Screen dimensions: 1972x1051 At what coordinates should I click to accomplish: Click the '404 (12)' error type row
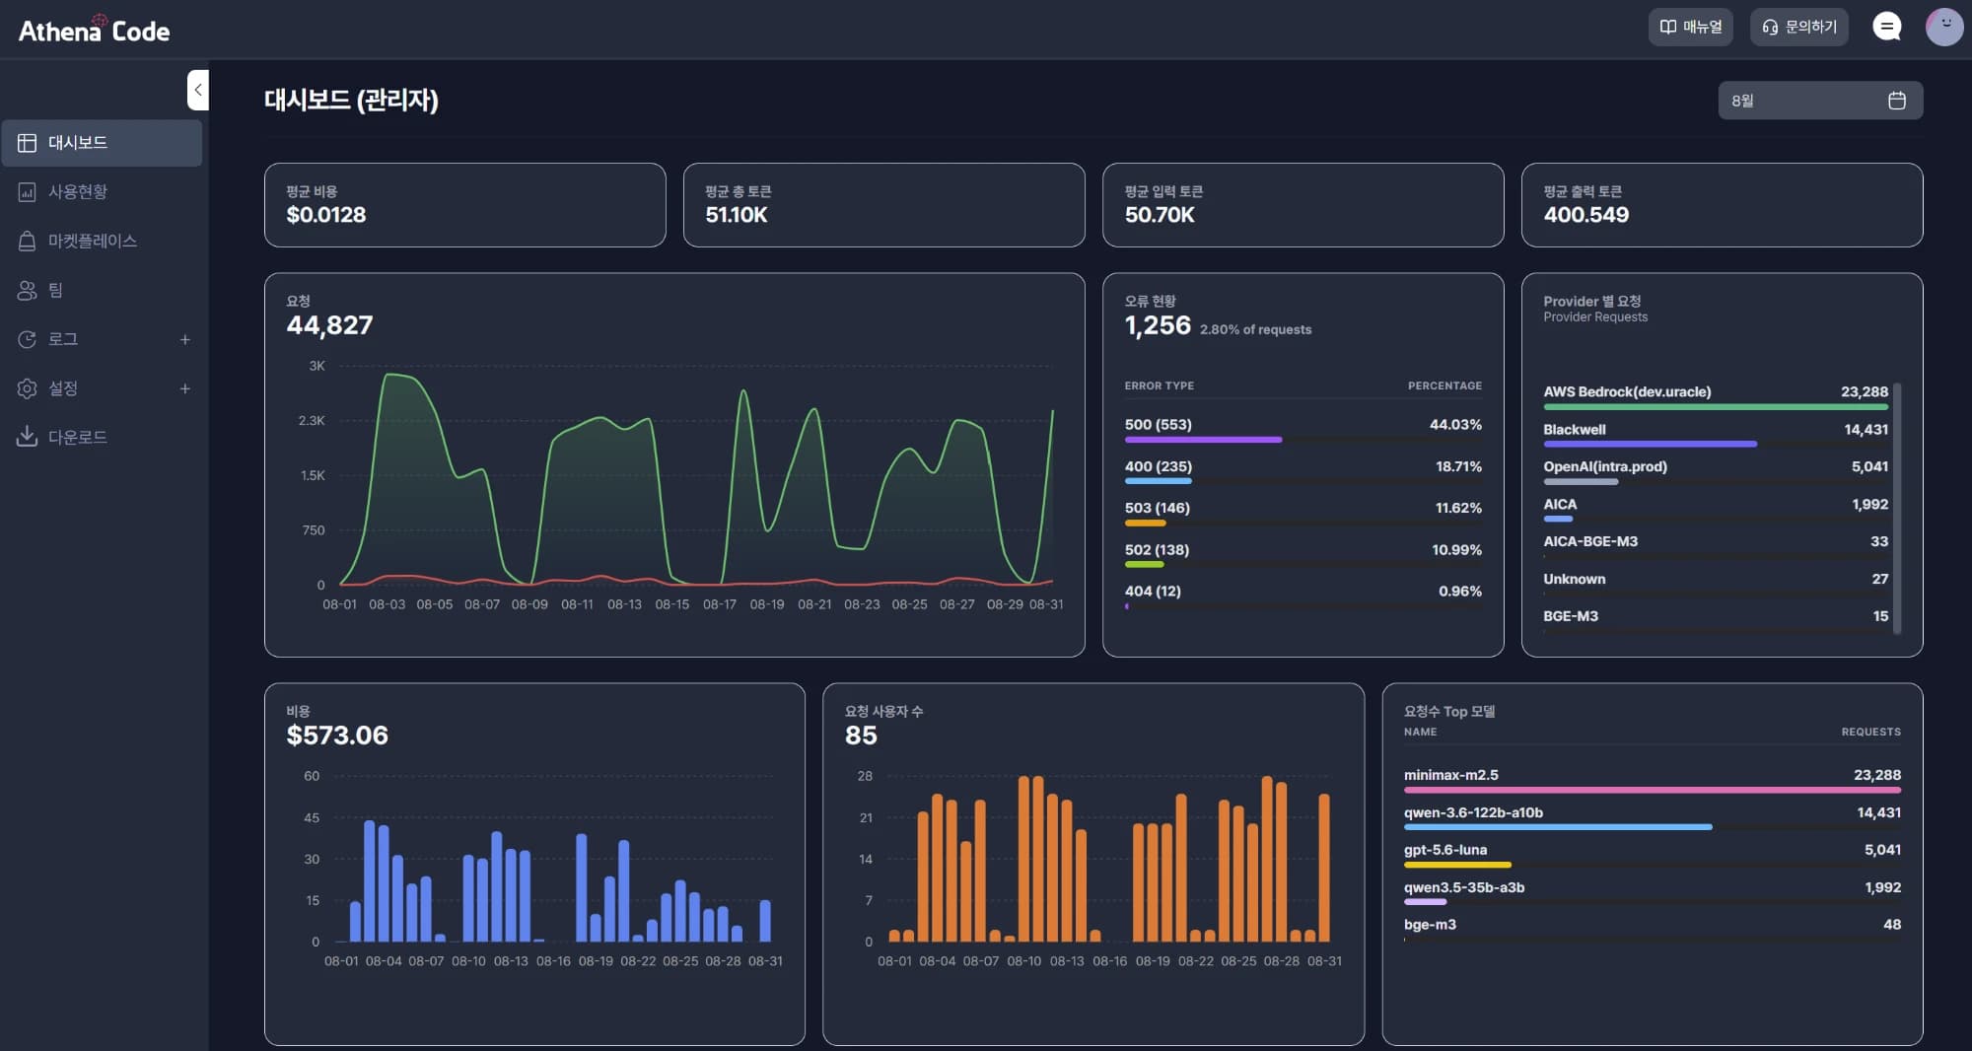(1303, 597)
